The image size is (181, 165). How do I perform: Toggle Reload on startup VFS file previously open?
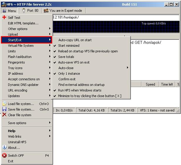[x=91, y=51]
